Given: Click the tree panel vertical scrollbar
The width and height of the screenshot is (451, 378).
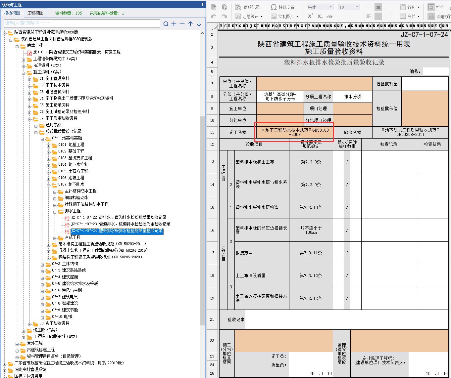Looking at the screenshot, I should (x=202, y=221).
